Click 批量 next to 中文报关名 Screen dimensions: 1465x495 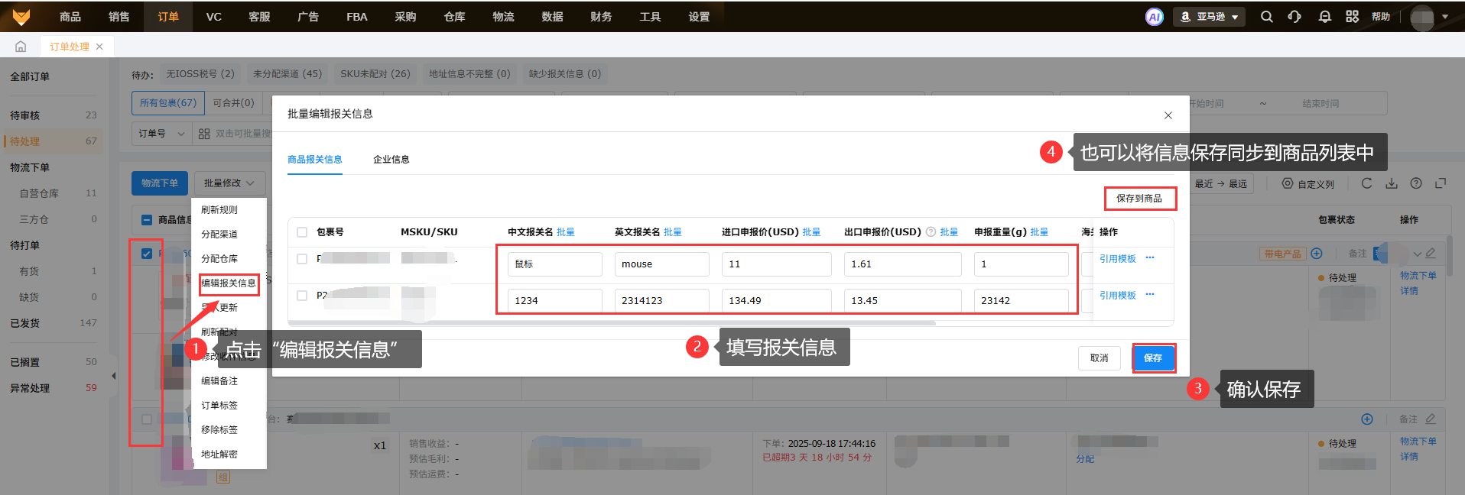pos(566,232)
